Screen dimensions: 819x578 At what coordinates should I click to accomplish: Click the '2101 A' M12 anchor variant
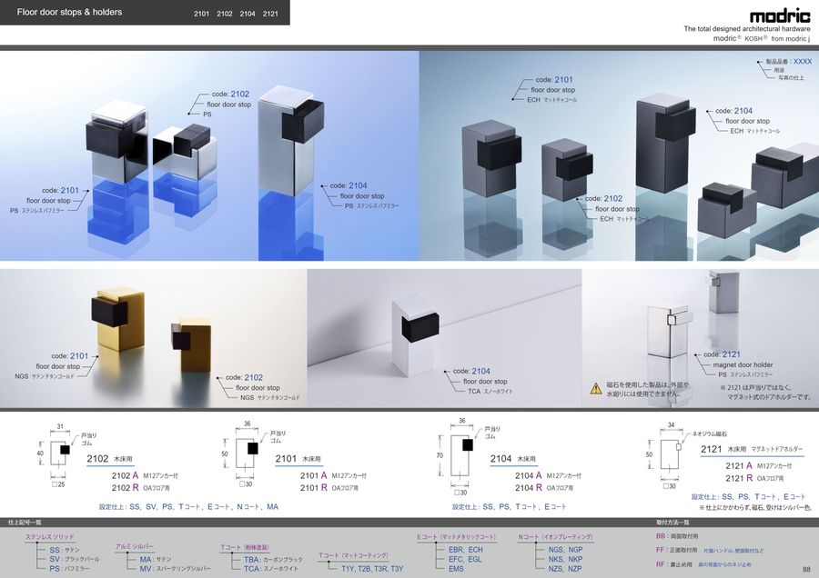coord(333,475)
